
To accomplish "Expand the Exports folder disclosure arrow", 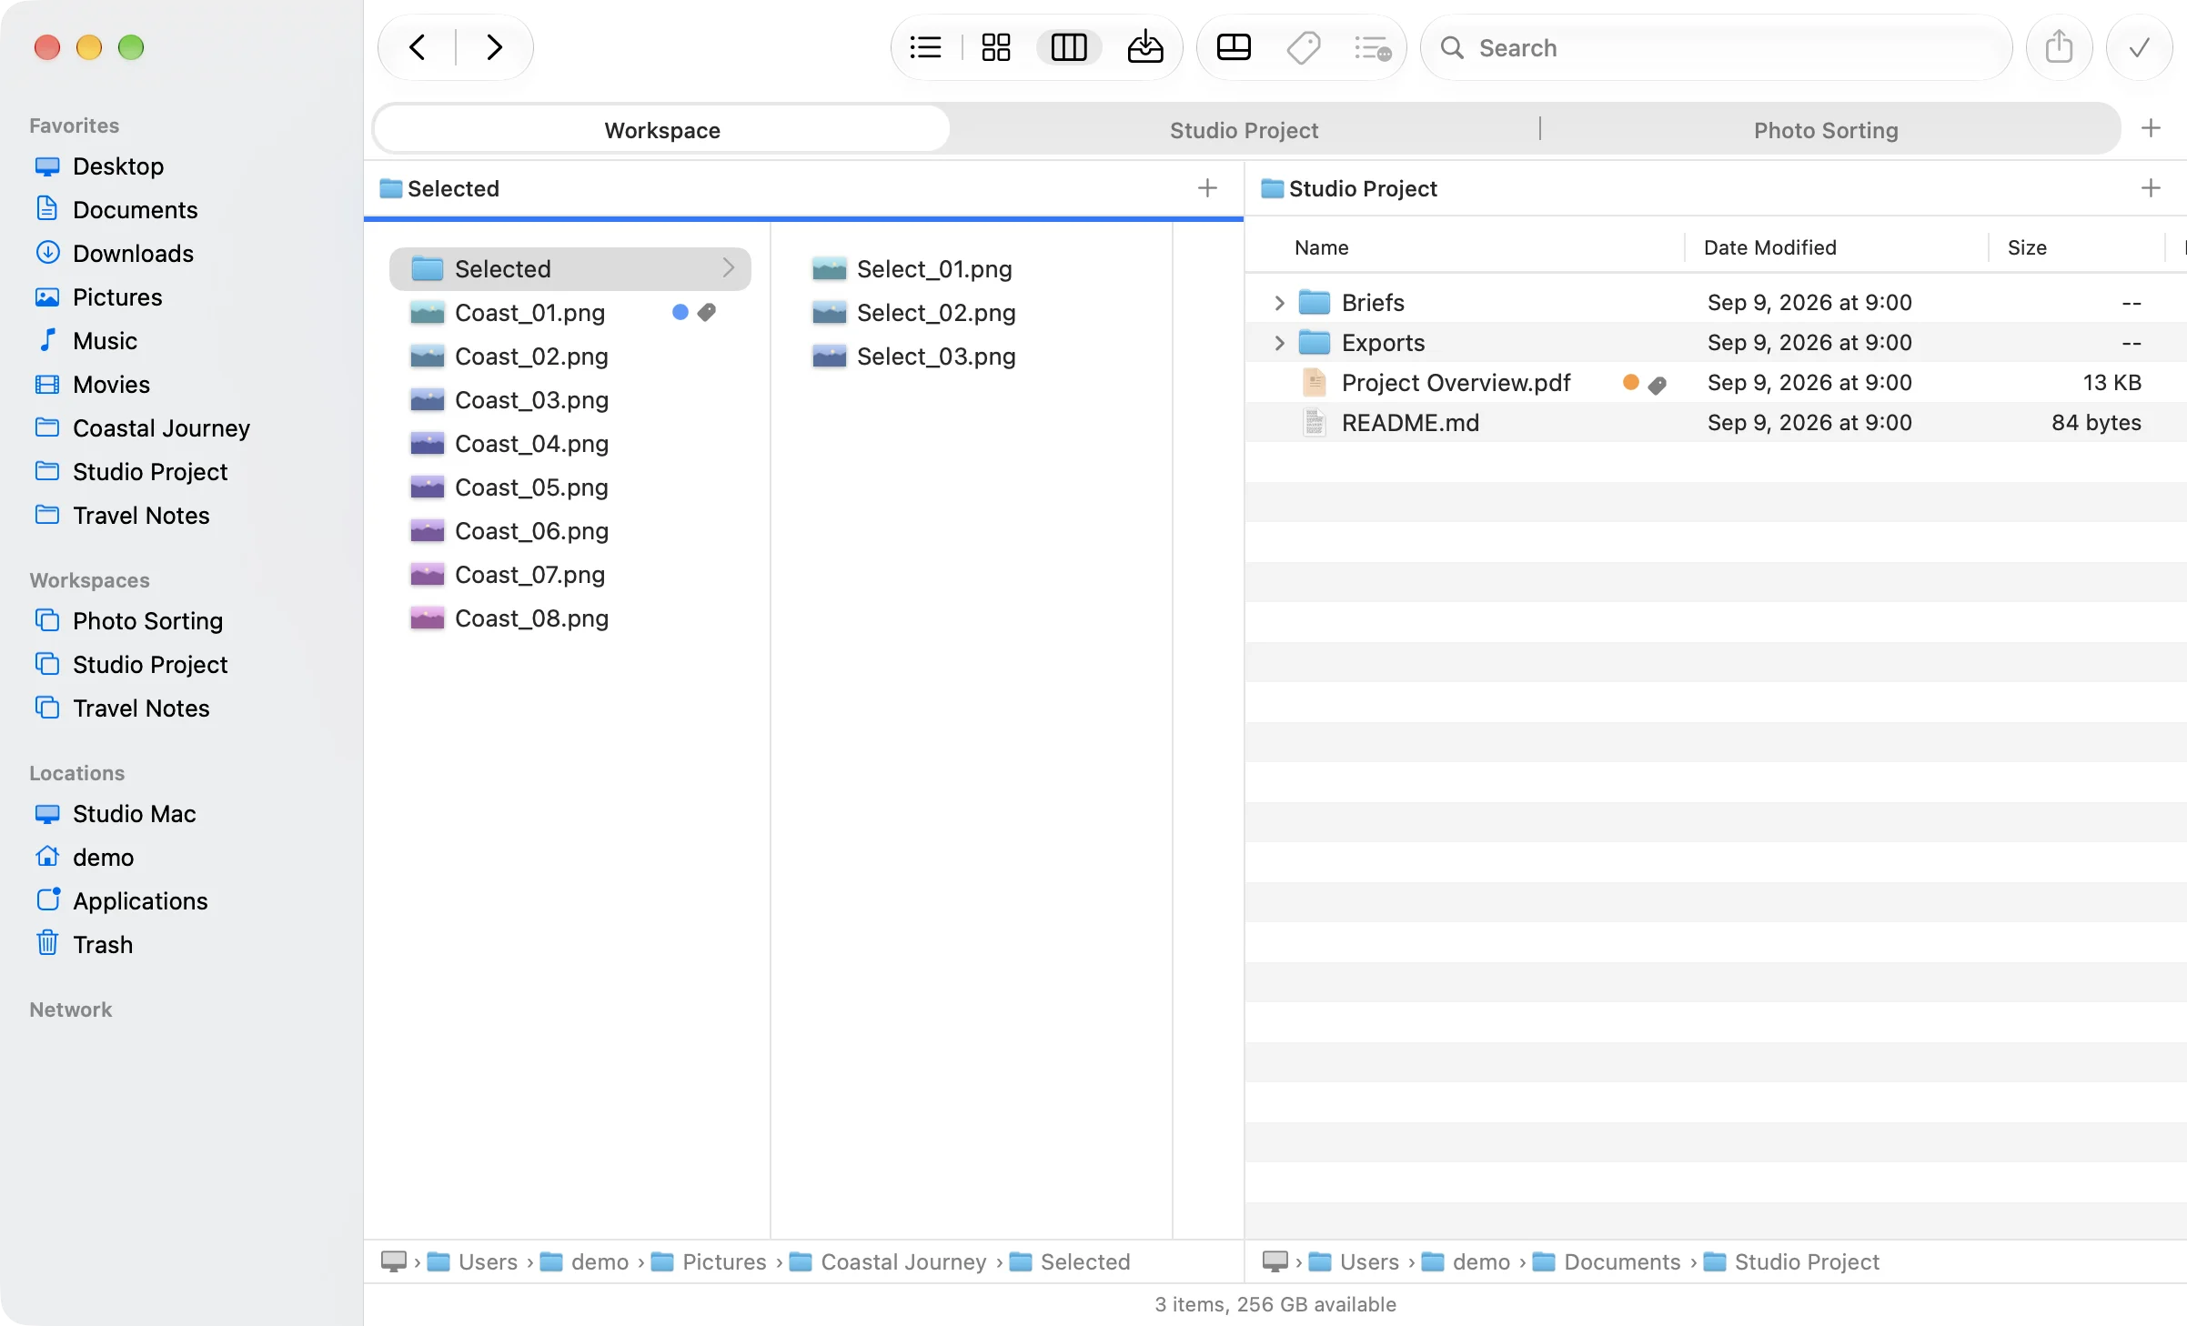I will (x=1279, y=343).
